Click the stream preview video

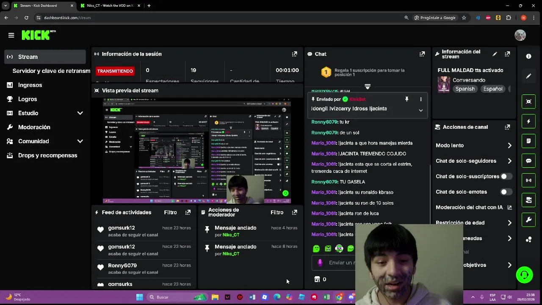(197, 151)
